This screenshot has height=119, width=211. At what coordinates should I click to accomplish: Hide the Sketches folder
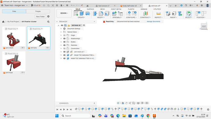pos(64,45)
